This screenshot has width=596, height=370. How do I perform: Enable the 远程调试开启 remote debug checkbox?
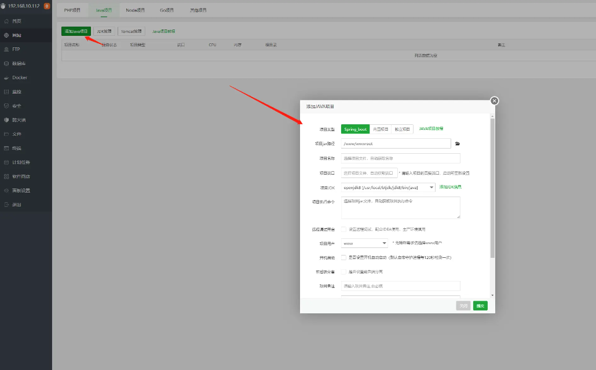click(x=343, y=230)
